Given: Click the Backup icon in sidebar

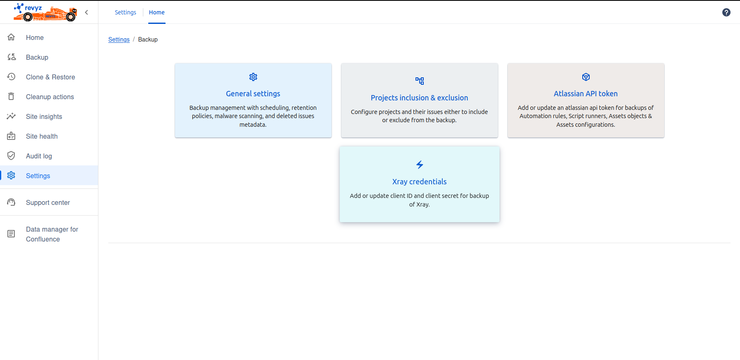Looking at the screenshot, I should pos(12,57).
